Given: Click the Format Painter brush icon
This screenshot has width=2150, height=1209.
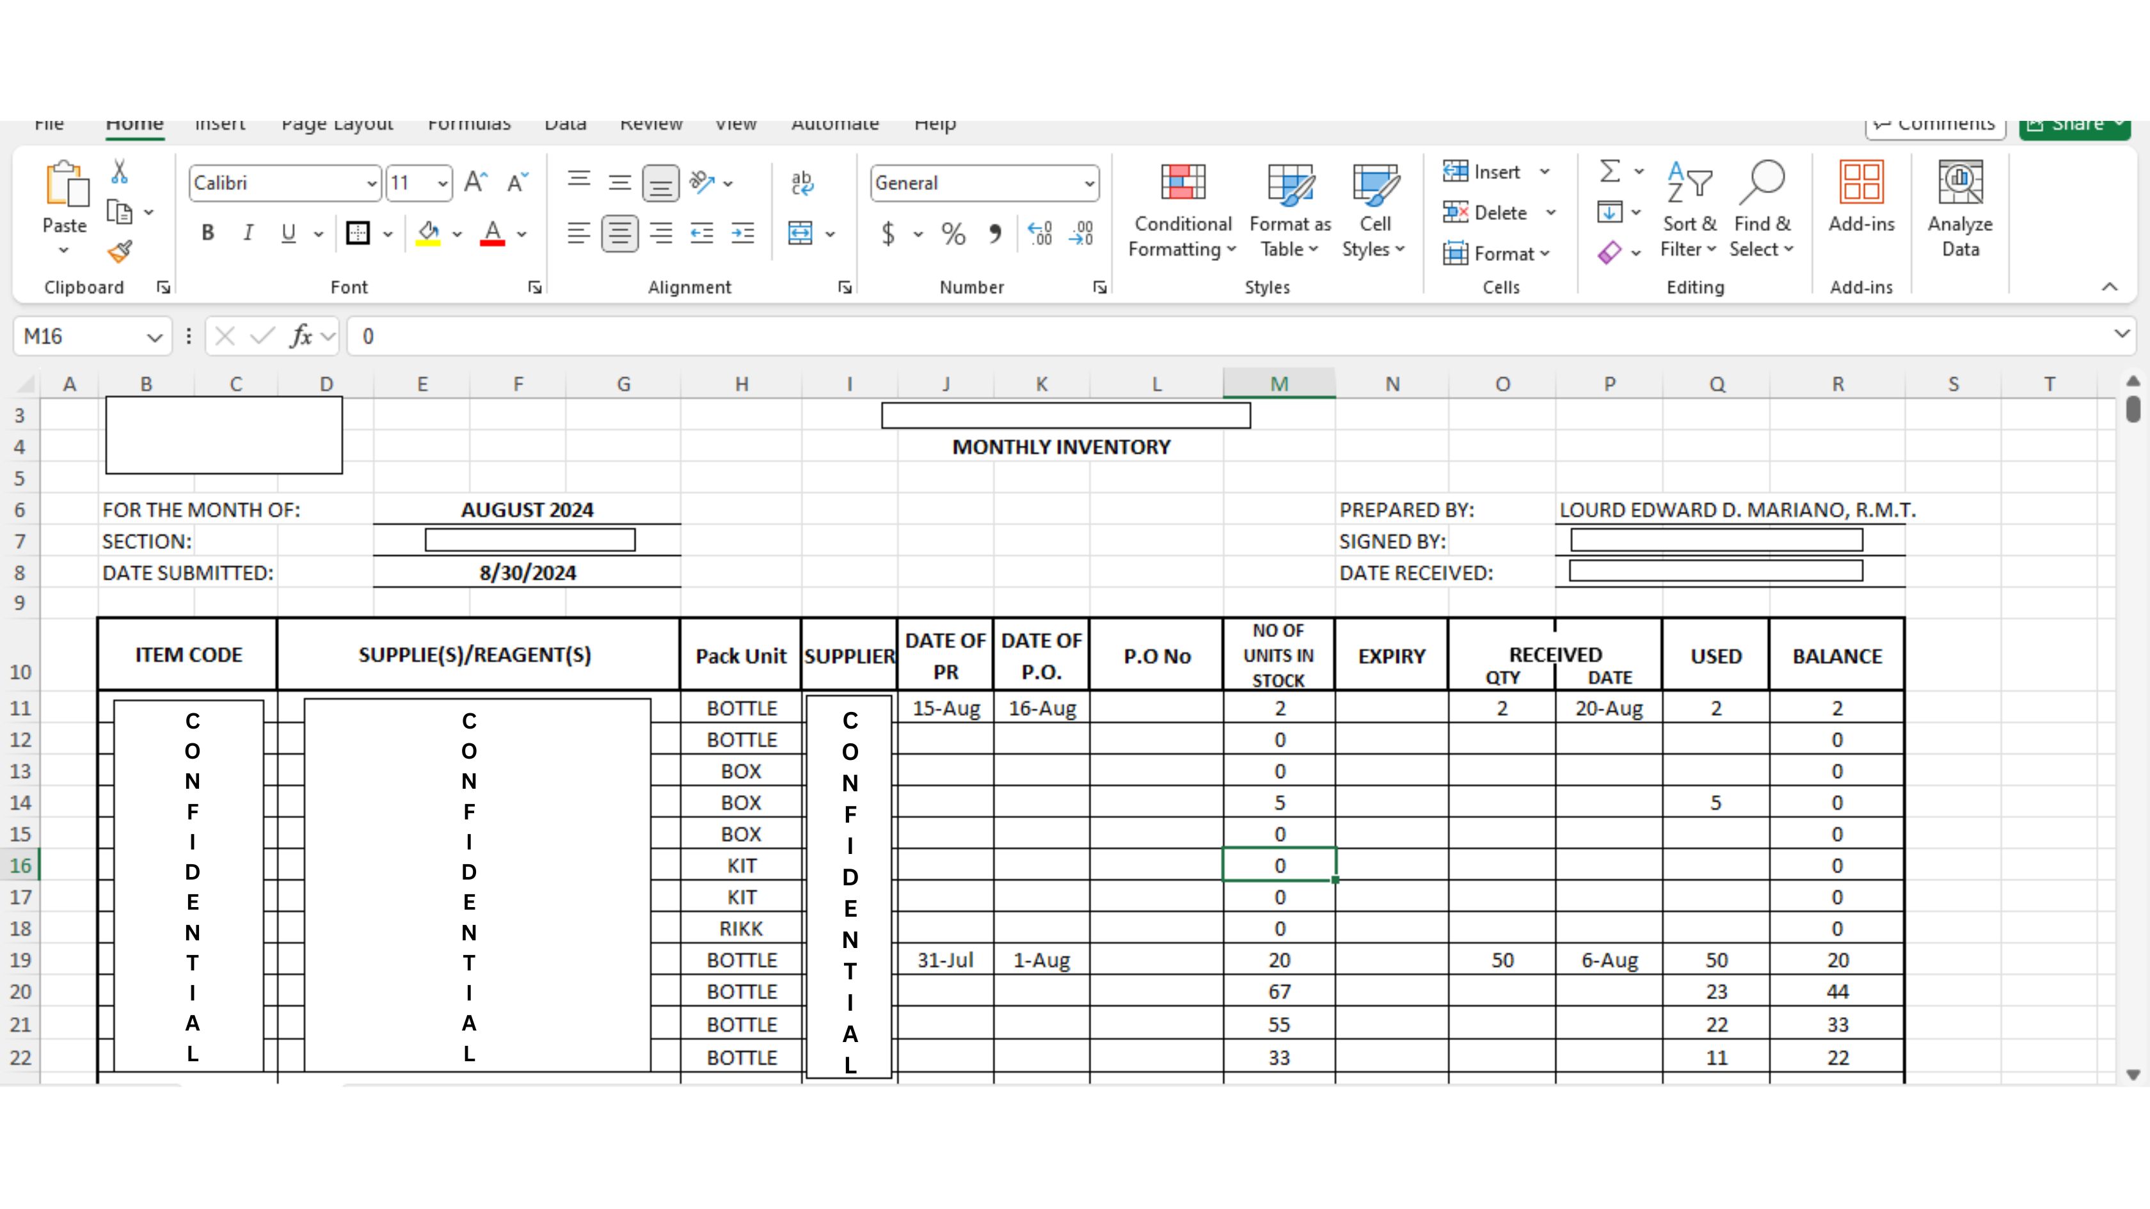Looking at the screenshot, I should (x=120, y=251).
